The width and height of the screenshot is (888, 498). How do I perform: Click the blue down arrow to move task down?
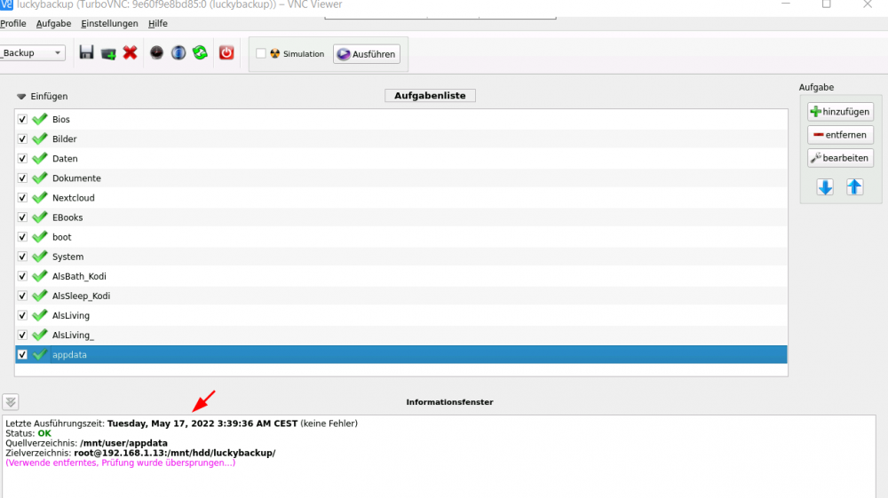[x=825, y=186]
